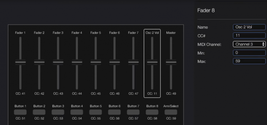Click the MIDI Channel: label

[x=210, y=45]
